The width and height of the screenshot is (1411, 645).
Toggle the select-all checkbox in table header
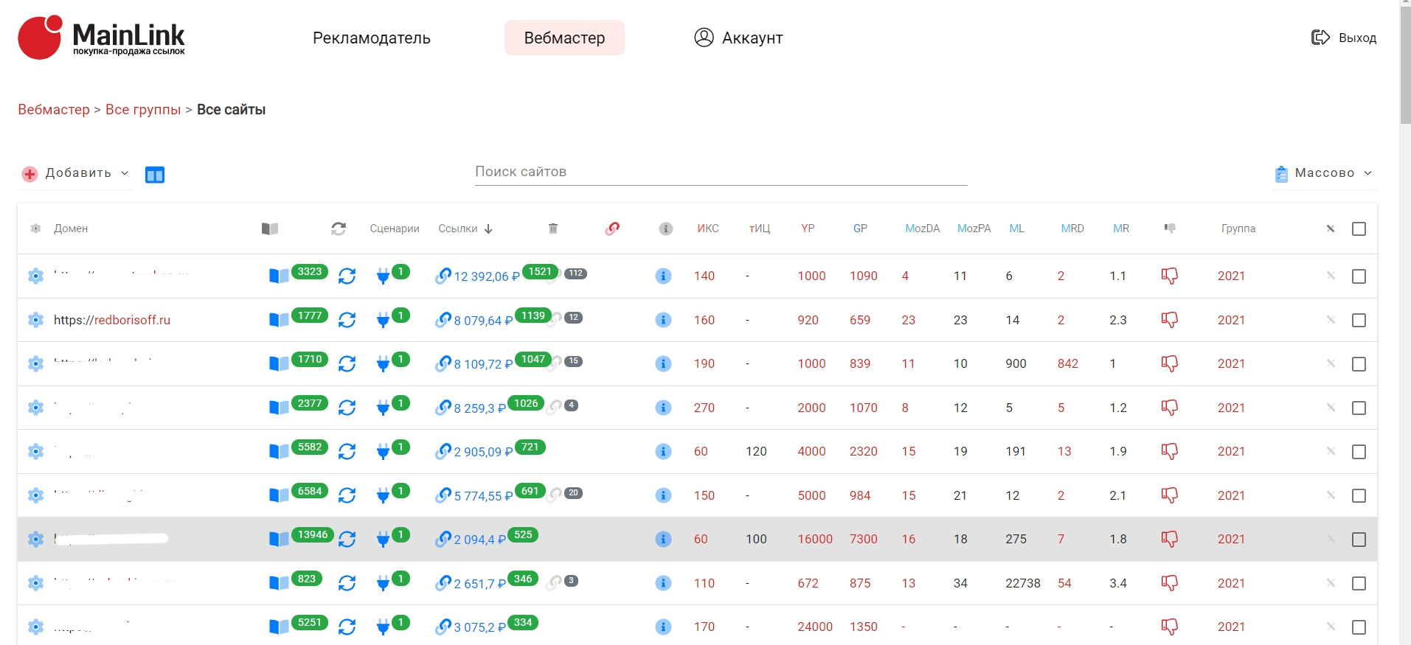tap(1359, 229)
